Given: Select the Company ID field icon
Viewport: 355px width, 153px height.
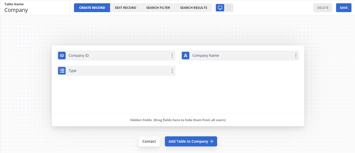Looking at the screenshot, I should pyautogui.click(x=62, y=56).
